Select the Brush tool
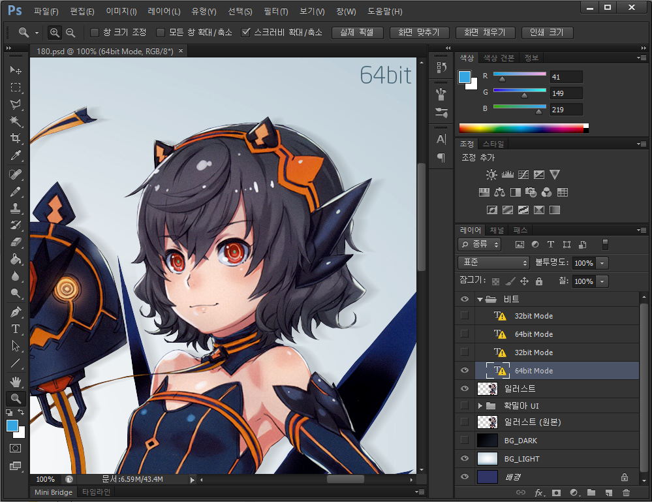Screen dimensions: 652x502 (x=16, y=192)
